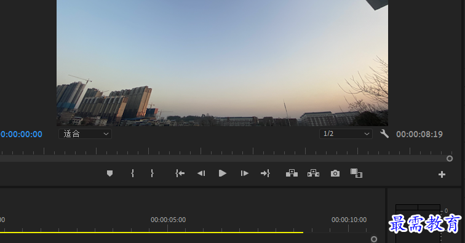The width and height of the screenshot is (465, 243).
Task: Click the timeline zoom scroll handle
Action: [x=374, y=239]
